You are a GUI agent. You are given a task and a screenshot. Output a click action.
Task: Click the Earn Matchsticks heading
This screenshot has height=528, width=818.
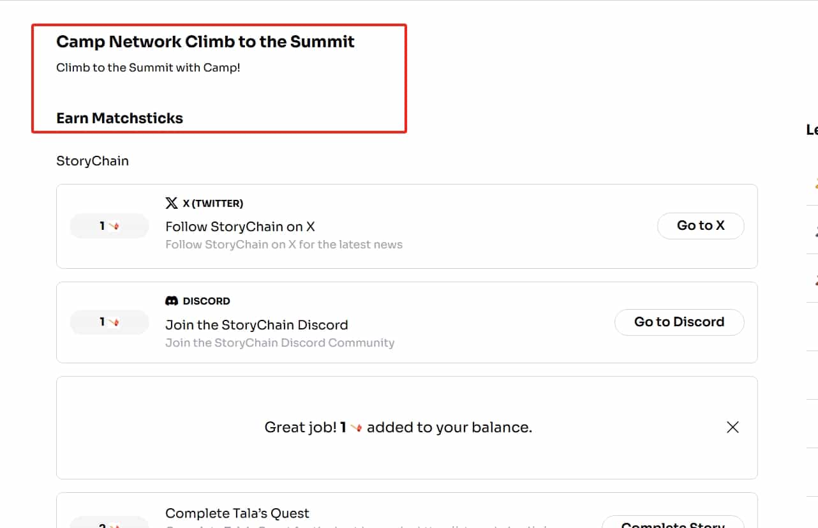[119, 118]
